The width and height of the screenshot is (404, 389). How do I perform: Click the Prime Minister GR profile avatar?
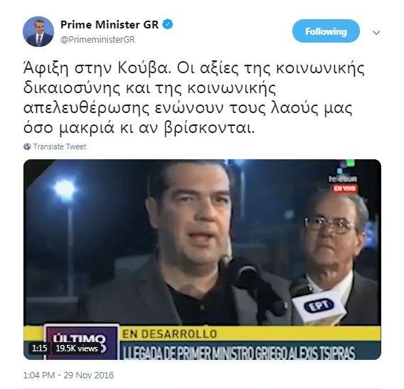click(x=38, y=31)
